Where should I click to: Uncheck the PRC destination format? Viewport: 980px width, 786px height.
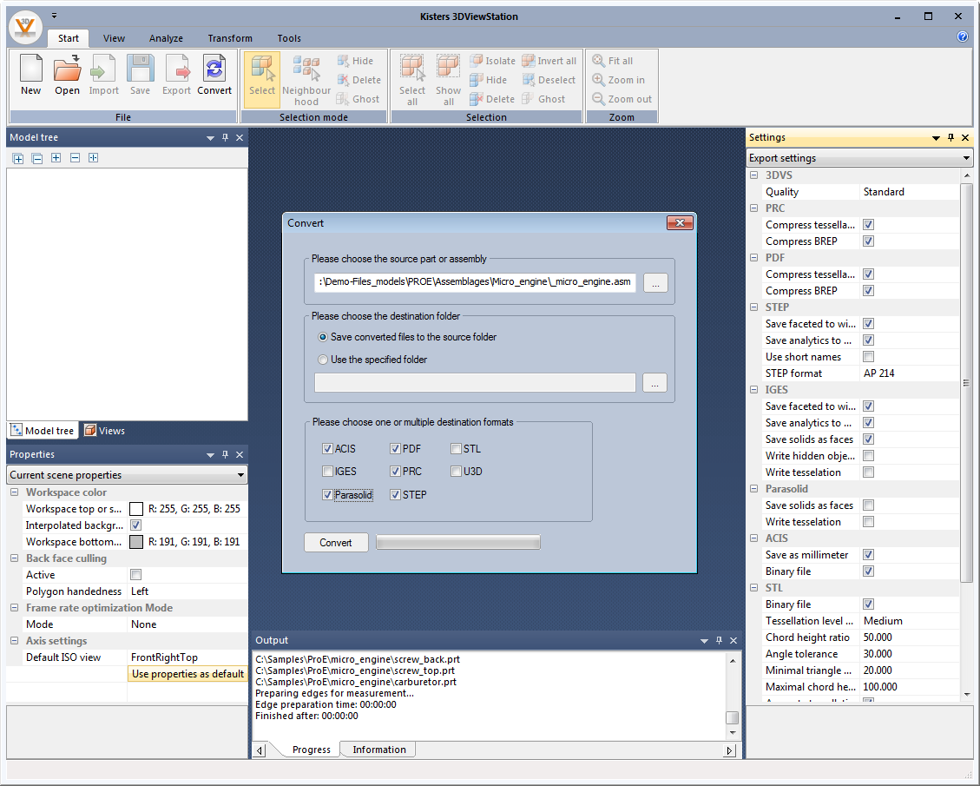[395, 472]
